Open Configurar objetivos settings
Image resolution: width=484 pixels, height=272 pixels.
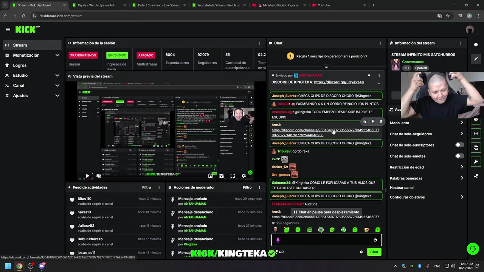[427, 197]
